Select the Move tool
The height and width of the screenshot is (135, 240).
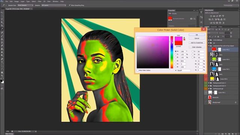[2, 12]
